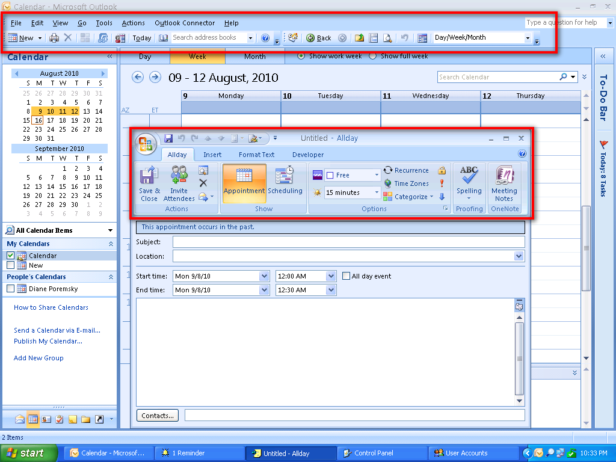Collapse the People's Calendars section
This screenshot has width=616, height=462.
pyautogui.click(x=111, y=277)
